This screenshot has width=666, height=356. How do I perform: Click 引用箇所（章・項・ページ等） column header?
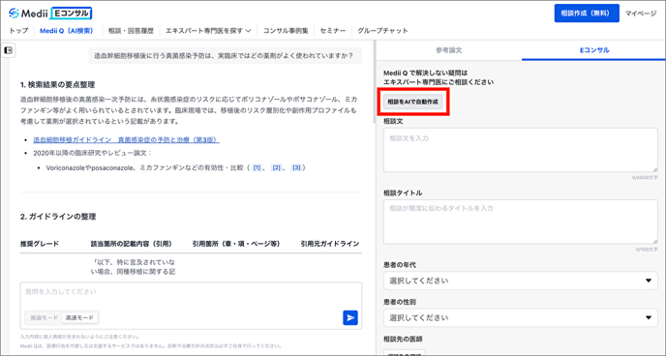click(x=236, y=244)
